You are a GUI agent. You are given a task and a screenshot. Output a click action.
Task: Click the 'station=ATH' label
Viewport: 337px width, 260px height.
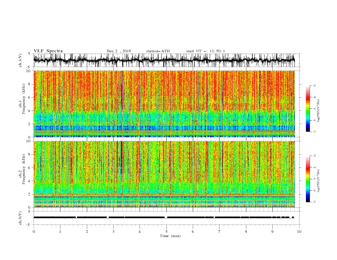[x=158, y=51]
